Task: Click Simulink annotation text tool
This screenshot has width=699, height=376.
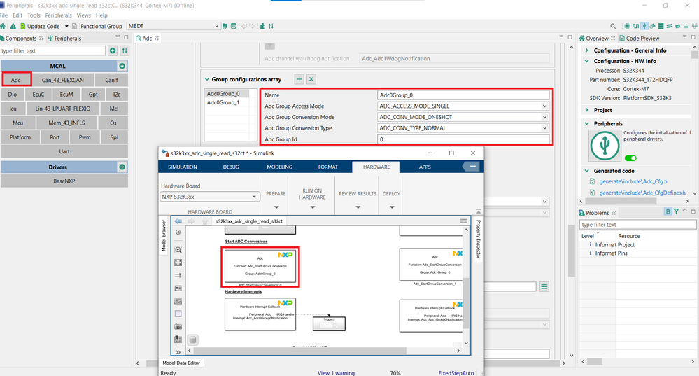Action: pyautogui.click(x=178, y=288)
